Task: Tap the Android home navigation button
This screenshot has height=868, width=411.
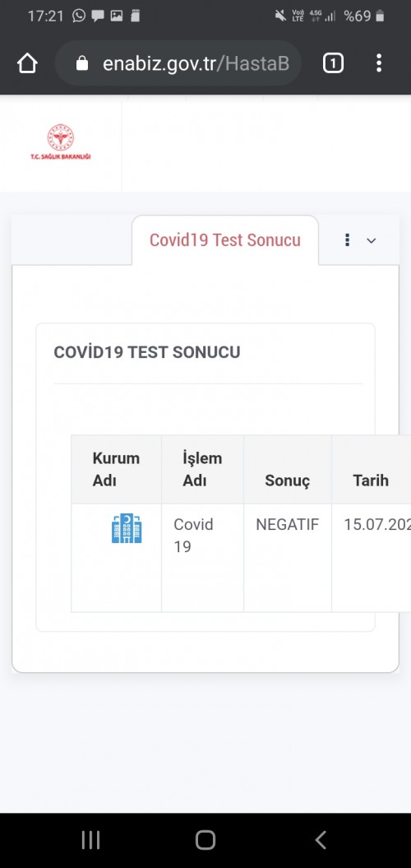Action: pyautogui.click(x=205, y=840)
